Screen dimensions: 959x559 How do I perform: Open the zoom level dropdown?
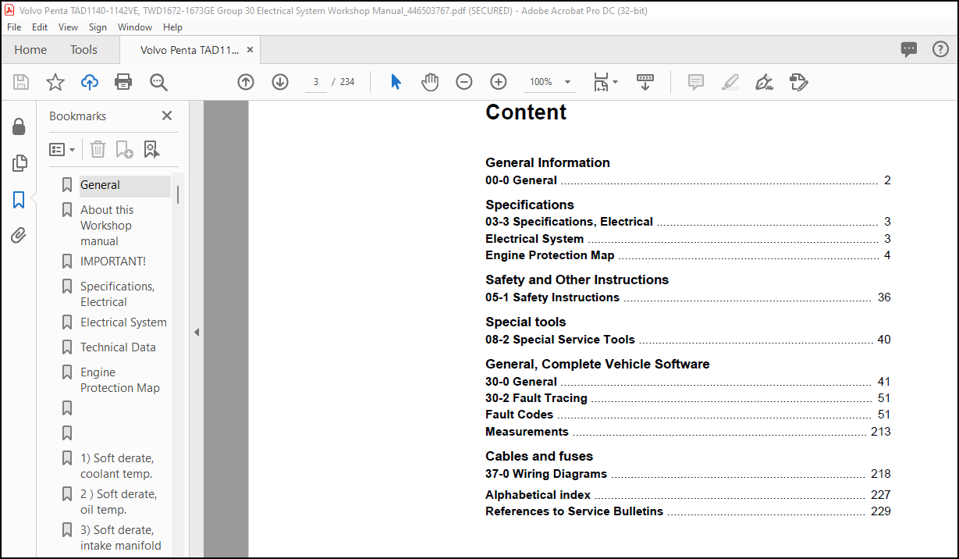tap(567, 82)
